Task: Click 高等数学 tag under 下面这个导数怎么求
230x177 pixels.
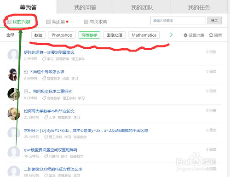Action: (x=53, y=79)
